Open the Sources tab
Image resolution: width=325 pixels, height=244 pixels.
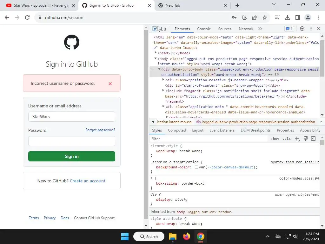tap(224, 29)
